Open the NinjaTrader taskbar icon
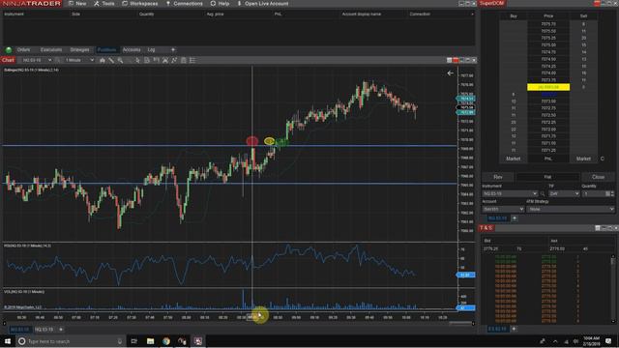Image resolution: width=619 pixels, height=348 pixels. [198, 341]
